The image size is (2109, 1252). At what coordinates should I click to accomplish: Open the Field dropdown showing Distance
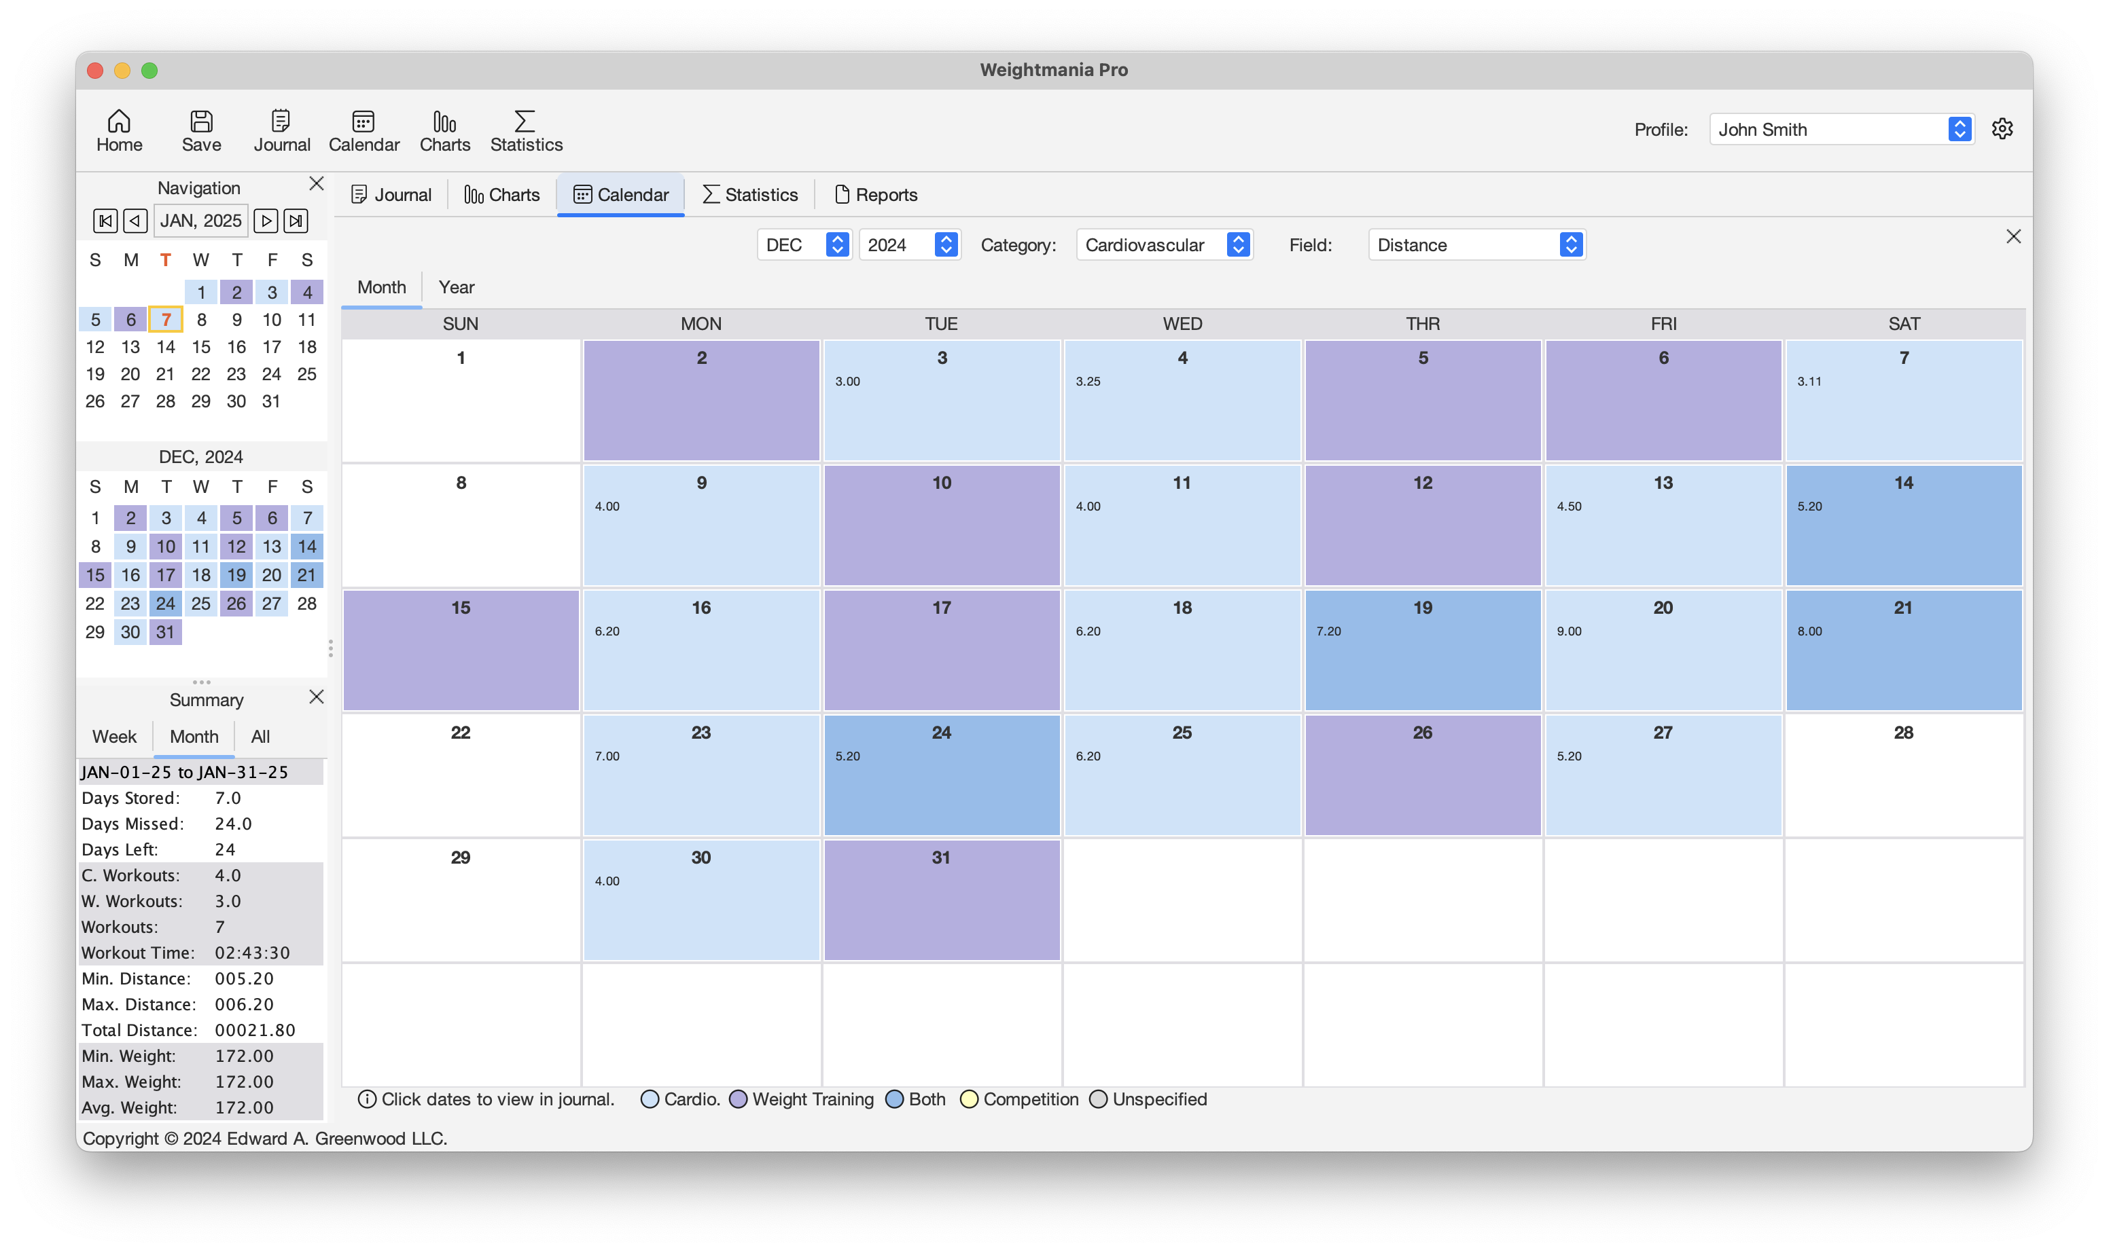click(x=1474, y=244)
